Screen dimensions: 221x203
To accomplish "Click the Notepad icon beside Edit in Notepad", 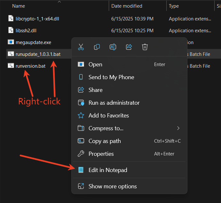I will [x=81, y=170].
